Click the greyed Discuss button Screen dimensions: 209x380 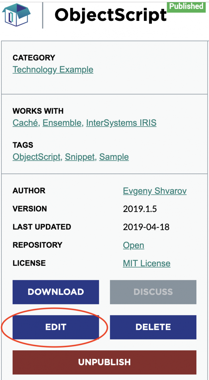(x=153, y=292)
